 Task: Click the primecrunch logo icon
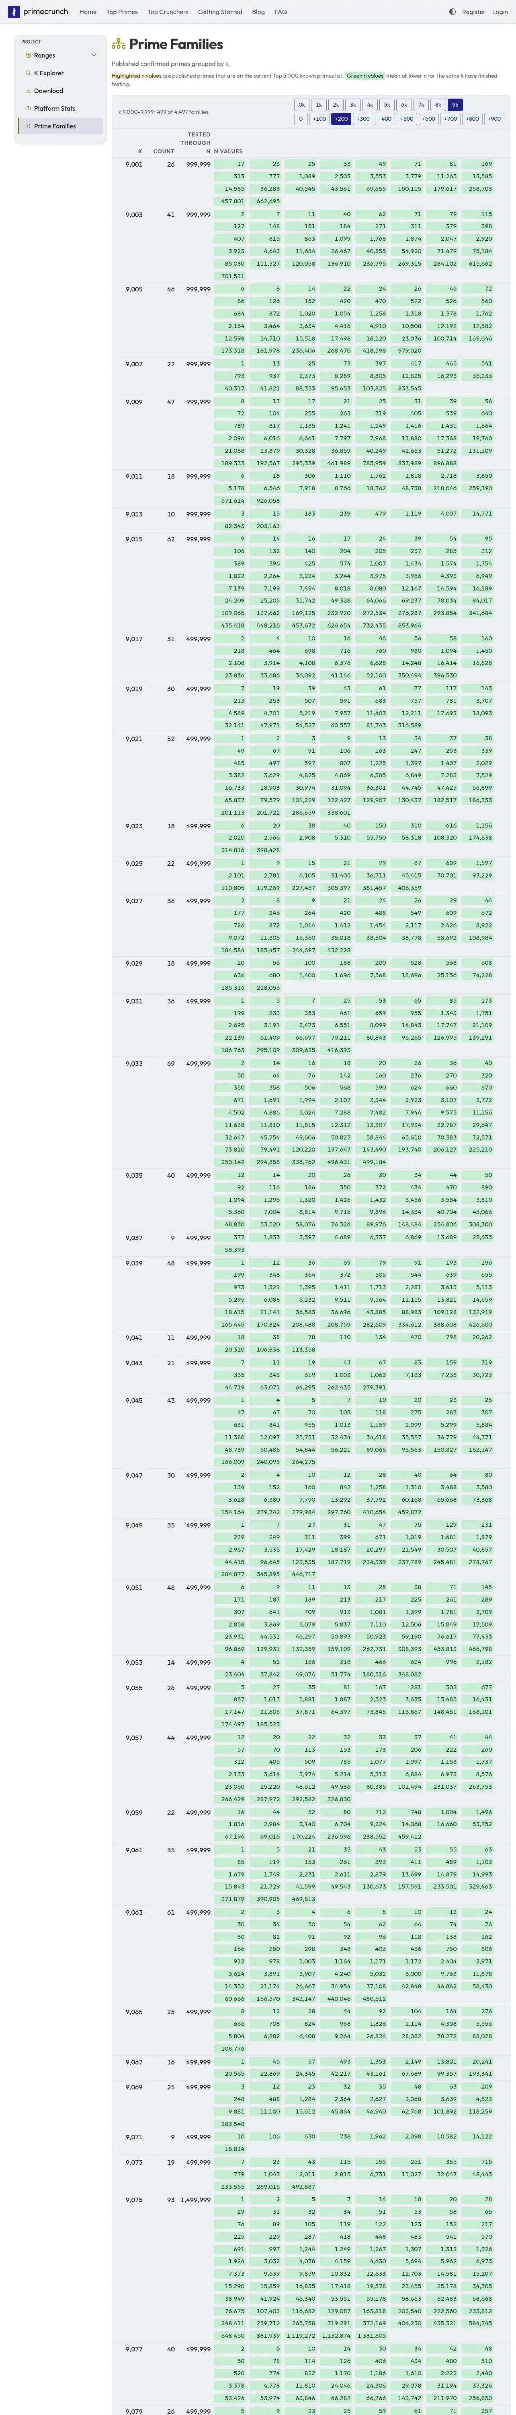pyautogui.click(x=13, y=12)
